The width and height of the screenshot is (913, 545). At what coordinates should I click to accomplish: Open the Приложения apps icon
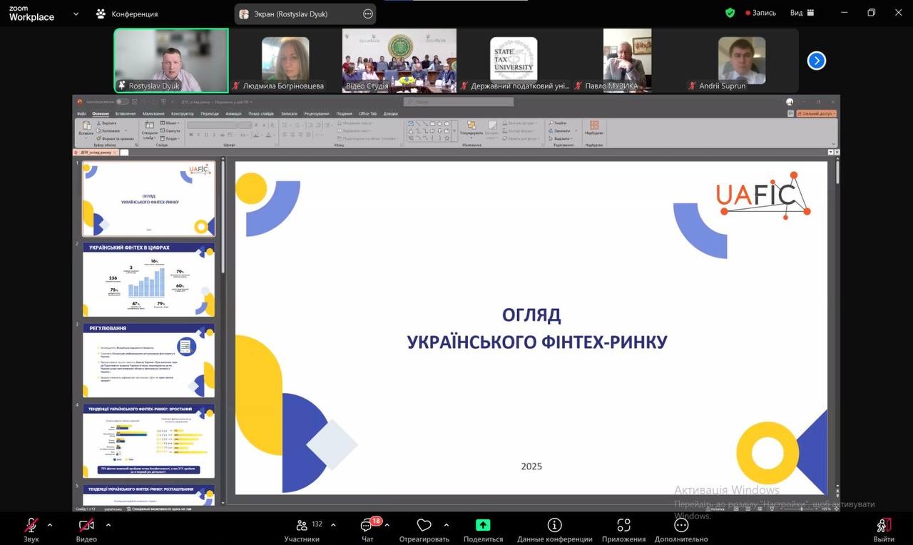[623, 526]
